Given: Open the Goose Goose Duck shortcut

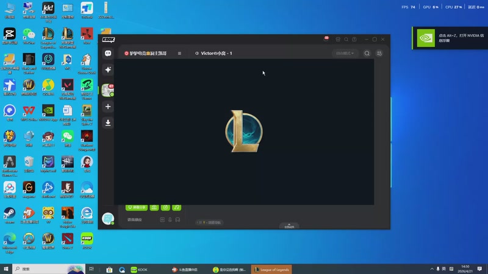Looking at the screenshot, I should tap(87, 64).
